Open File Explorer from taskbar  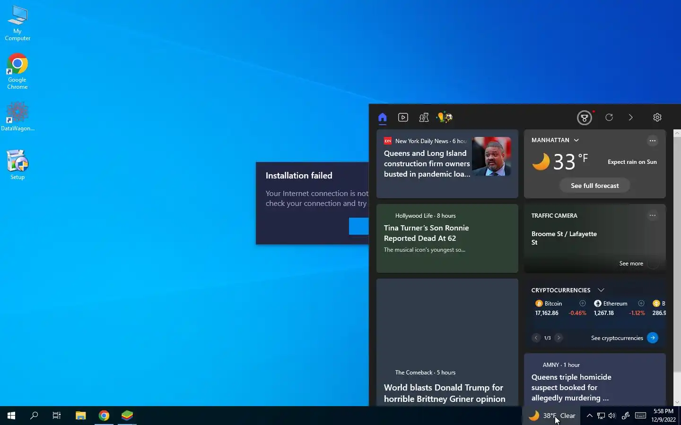point(81,416)
